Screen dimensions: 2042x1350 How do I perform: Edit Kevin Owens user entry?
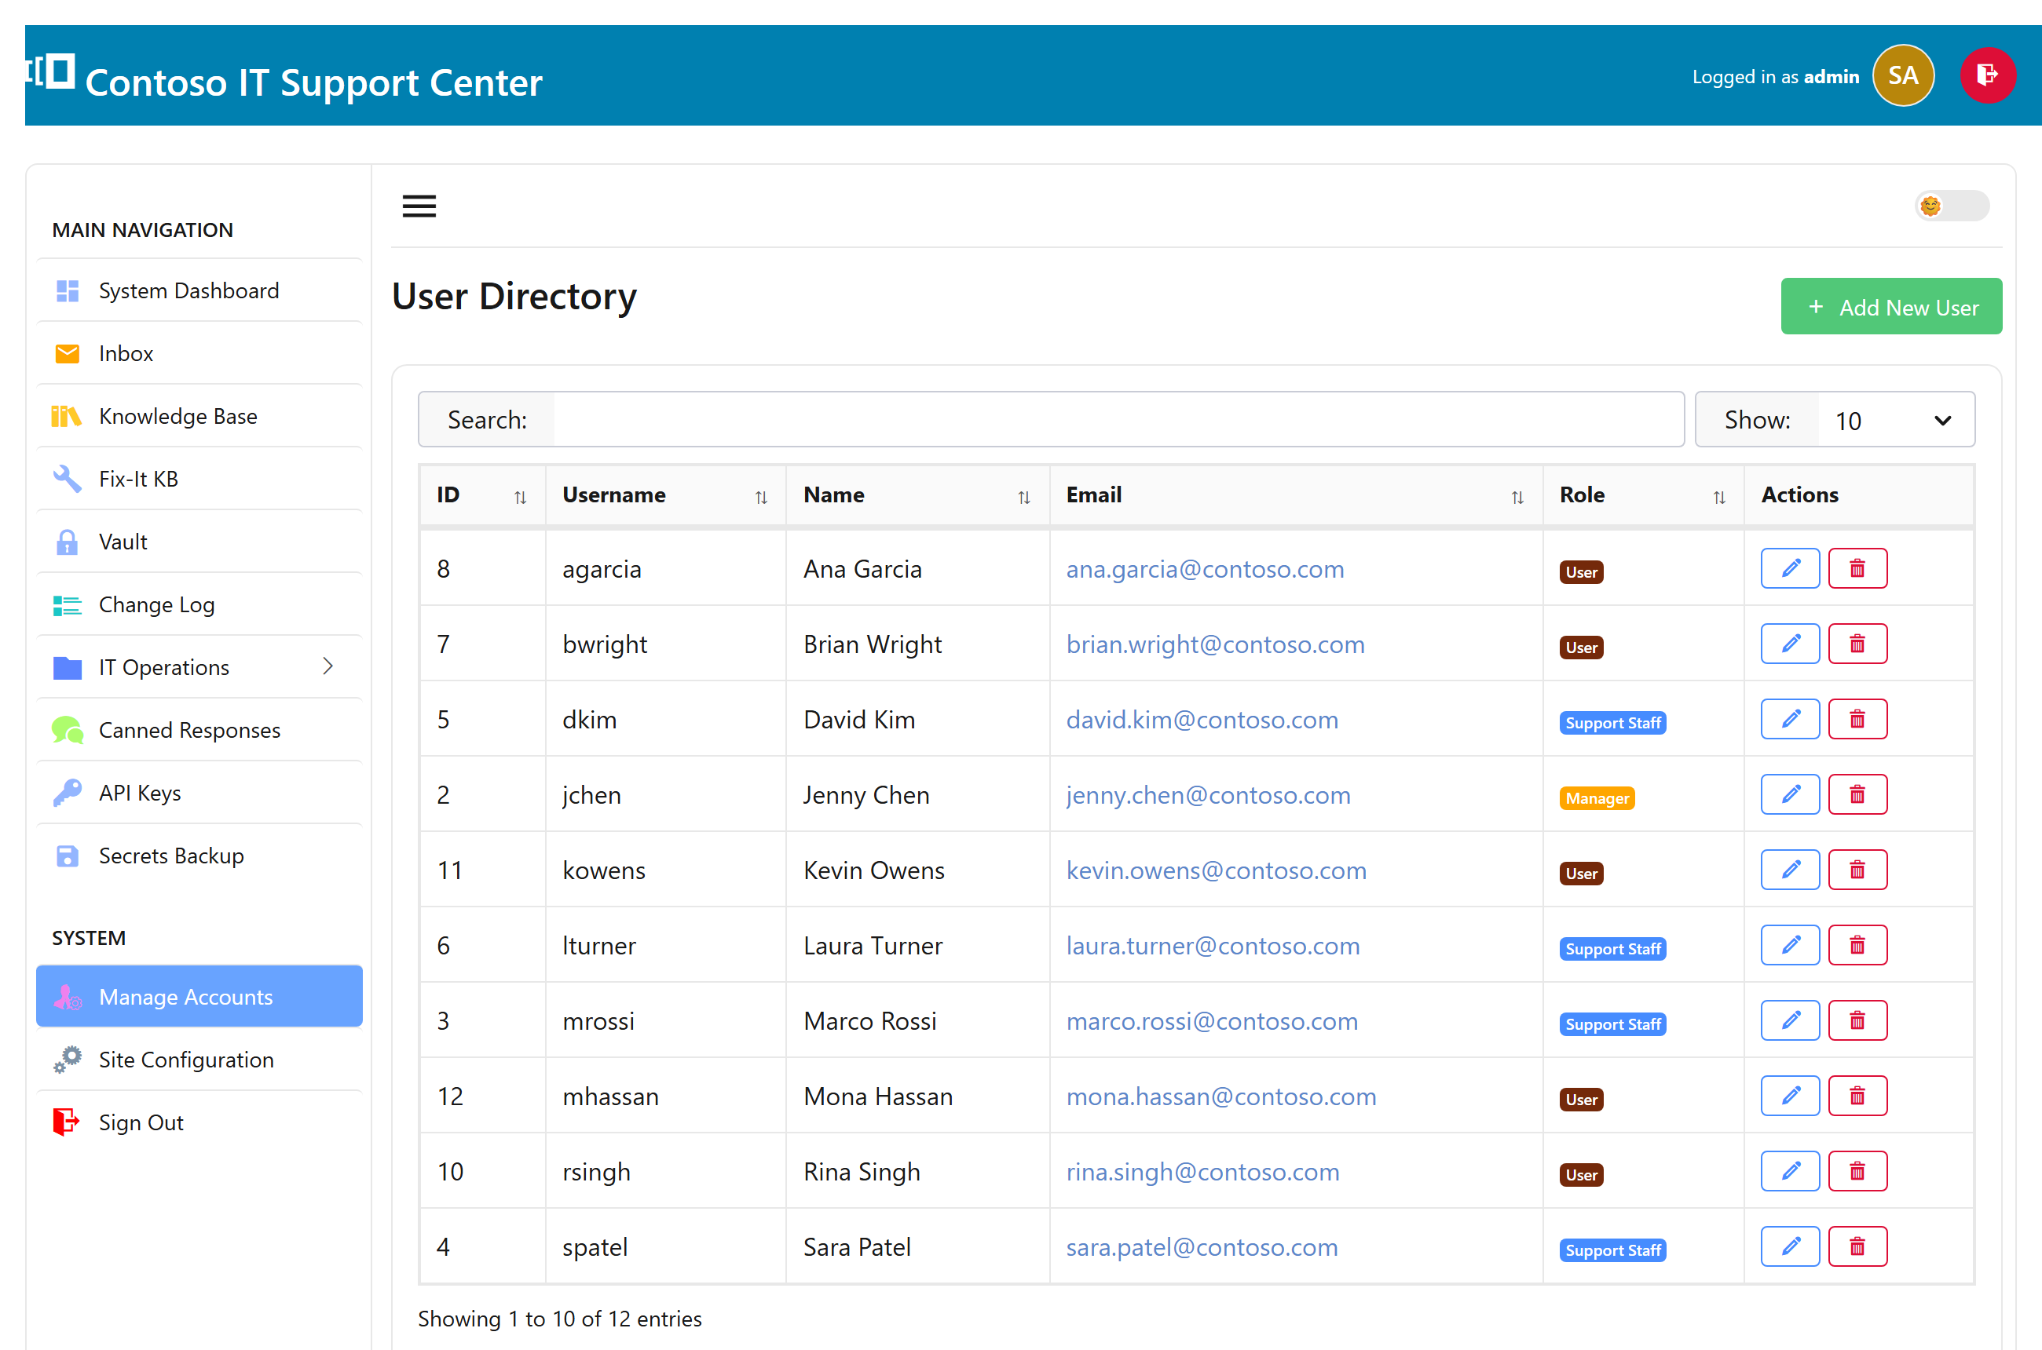[1790, 870]
